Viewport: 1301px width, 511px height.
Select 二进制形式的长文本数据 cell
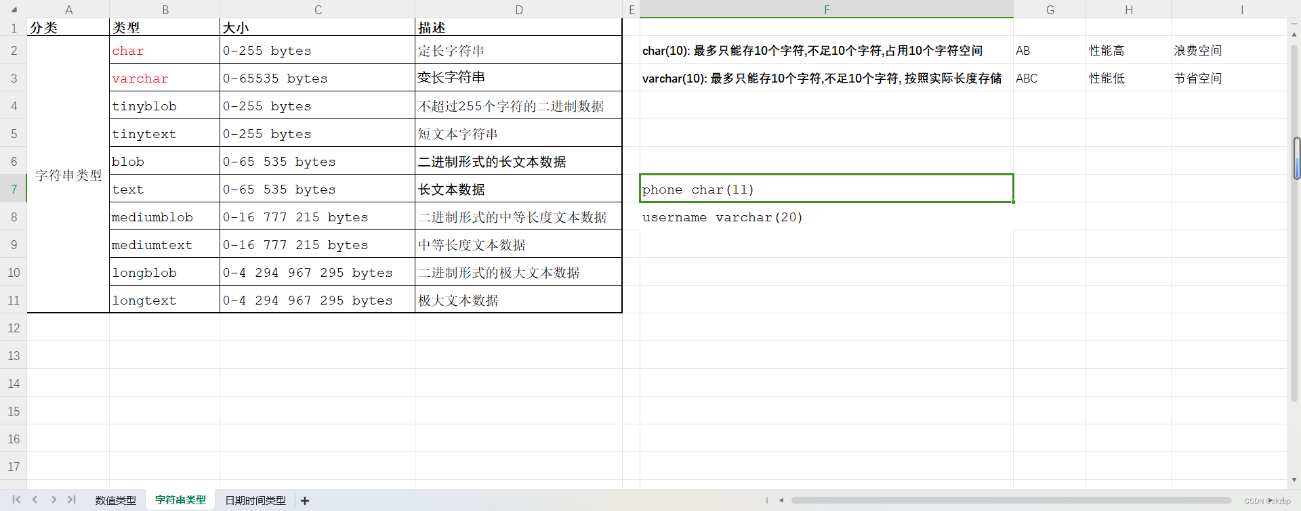coord(518,161)
